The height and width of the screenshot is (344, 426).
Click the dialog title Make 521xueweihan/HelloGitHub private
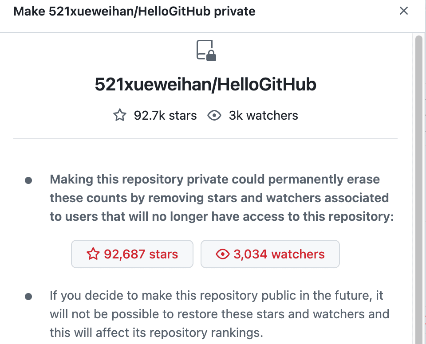click(x=134, y=12)
